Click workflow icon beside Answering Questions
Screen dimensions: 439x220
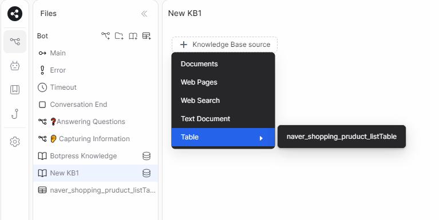42,122
